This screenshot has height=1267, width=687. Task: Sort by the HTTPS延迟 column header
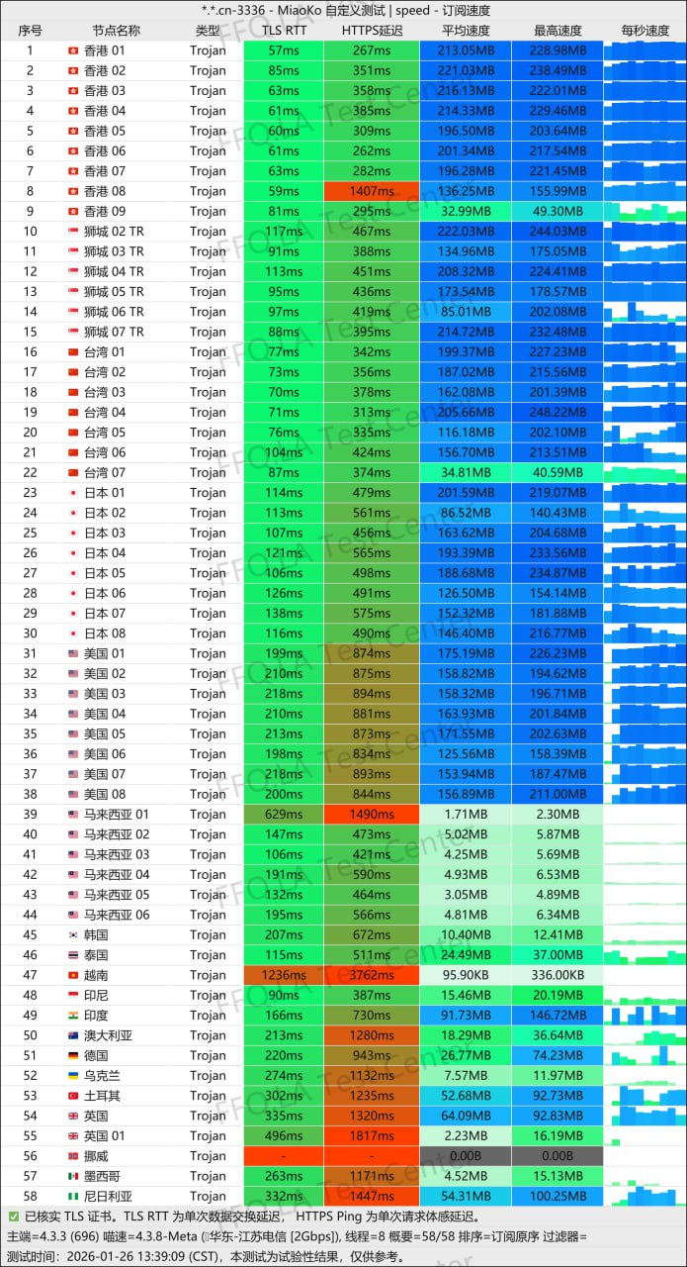click(372, 31)
